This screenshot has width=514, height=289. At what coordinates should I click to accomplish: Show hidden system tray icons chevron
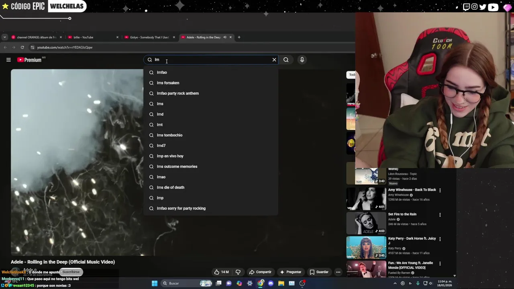coord(395,283)
